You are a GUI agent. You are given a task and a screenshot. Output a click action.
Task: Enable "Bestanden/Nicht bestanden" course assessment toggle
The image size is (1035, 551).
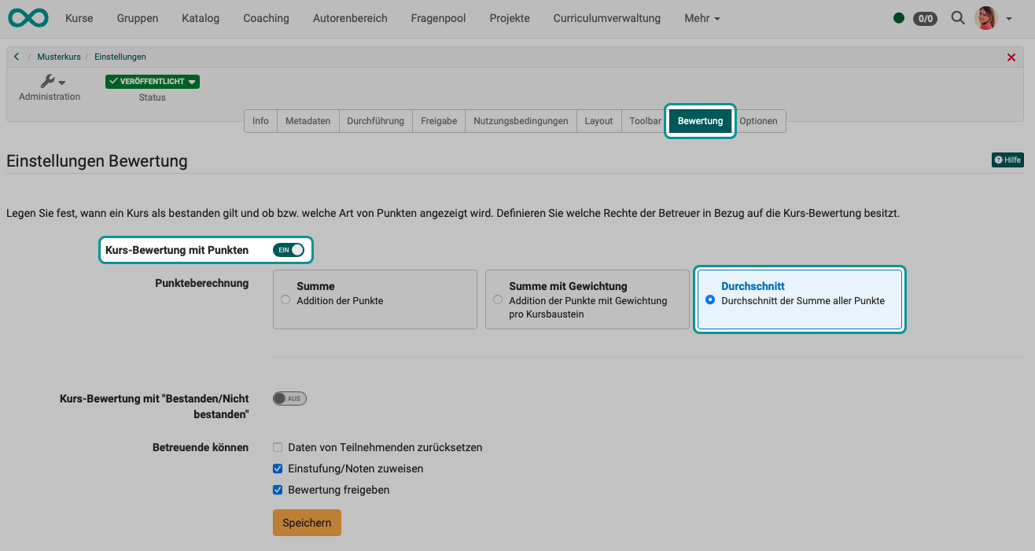289,398
